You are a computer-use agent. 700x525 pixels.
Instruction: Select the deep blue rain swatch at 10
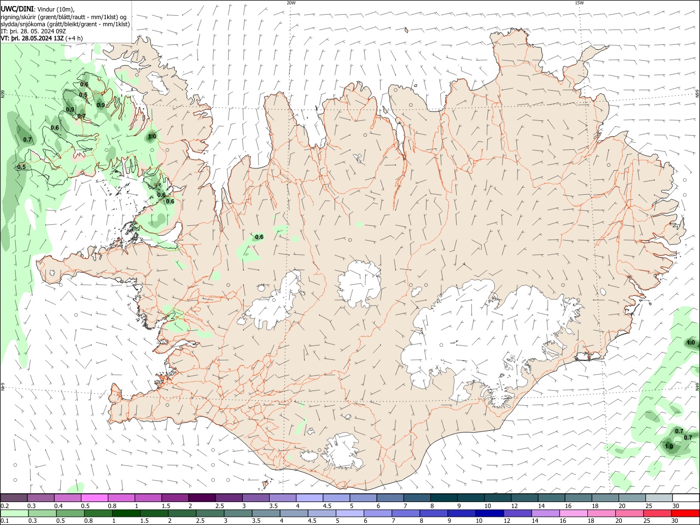pyautogui.click(x=489, y=514)
